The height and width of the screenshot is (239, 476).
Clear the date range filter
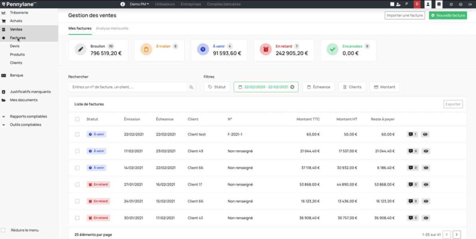pos(292,87)
